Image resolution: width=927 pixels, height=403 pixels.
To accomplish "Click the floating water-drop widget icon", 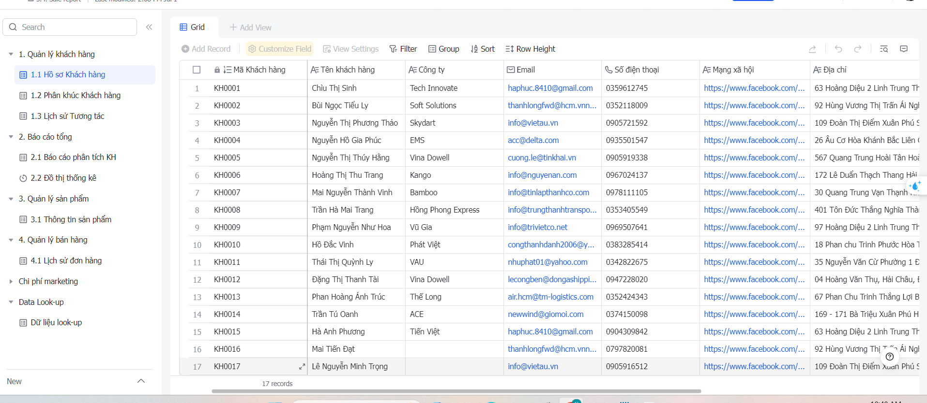I will coord(915,186).
